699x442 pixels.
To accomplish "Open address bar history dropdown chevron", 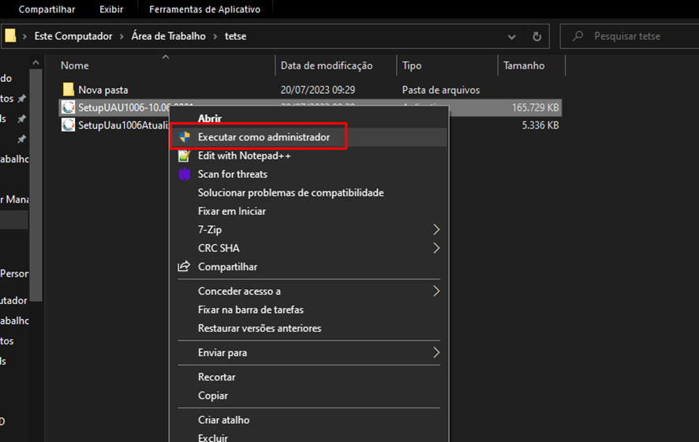I will (x=512, y=36).
